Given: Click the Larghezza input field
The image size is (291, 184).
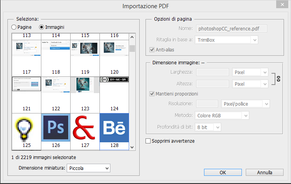Looking at the screenshot, I should click(213, 72).
